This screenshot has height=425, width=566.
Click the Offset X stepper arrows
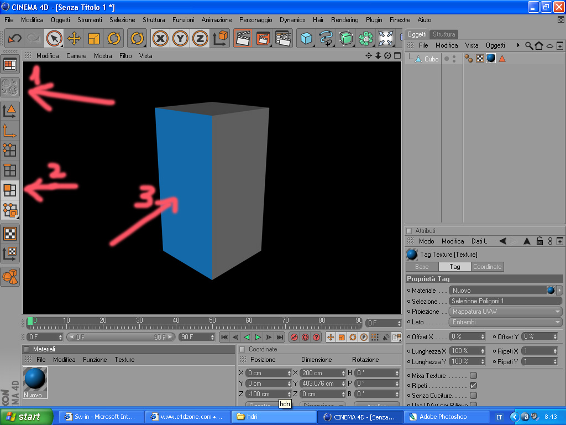(x=483, y=336)
